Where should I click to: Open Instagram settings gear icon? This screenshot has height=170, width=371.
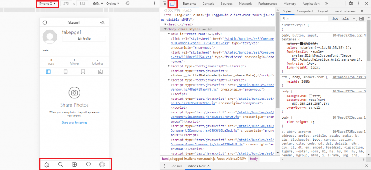pos(45,22)
